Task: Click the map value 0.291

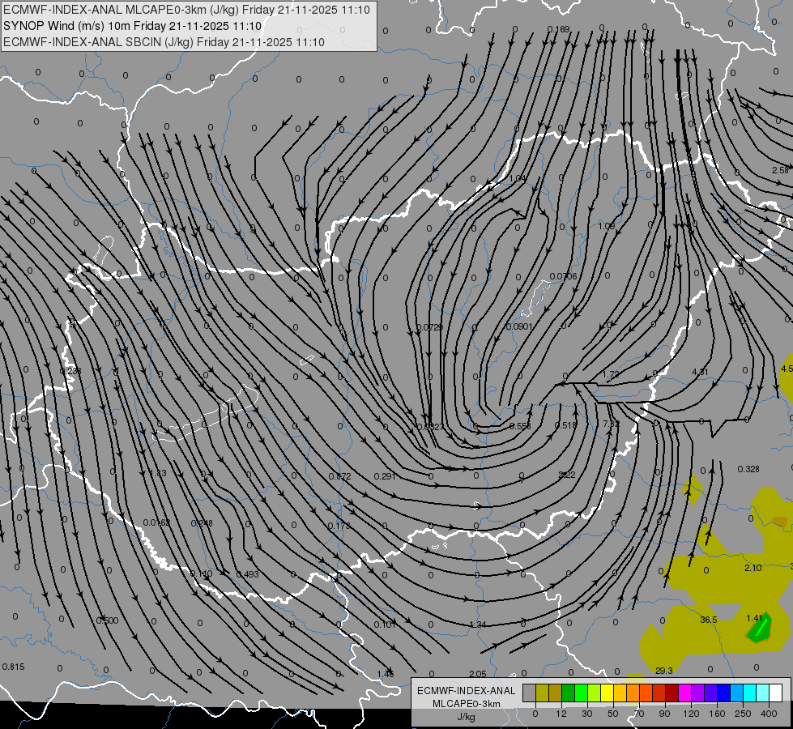Action: pyautogui.click(x=385, y=476)
